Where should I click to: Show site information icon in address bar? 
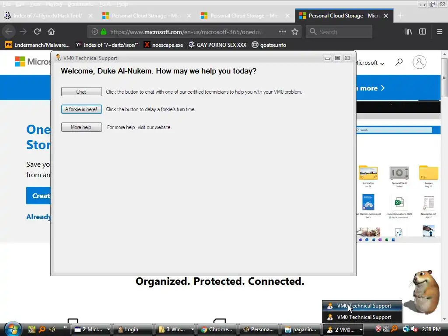[x=95, y=31]
